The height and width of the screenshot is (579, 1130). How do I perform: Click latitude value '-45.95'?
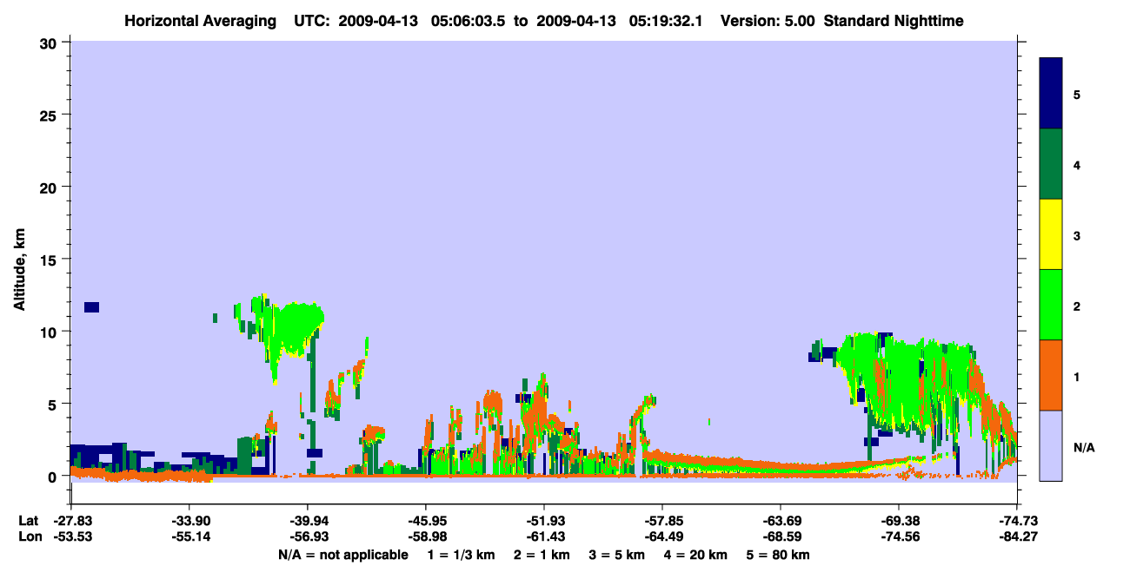tap(426, 521)
